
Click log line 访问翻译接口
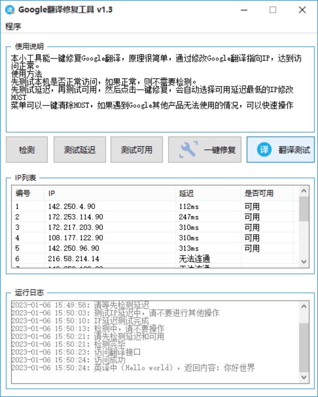click(76, 352)
